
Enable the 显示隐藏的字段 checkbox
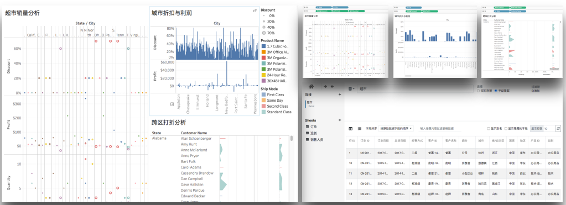pyautogui.click(x=506, y=128)
